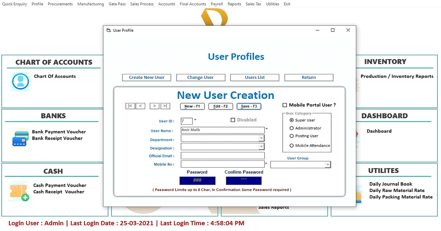This screenshot has width=441, height=231.
Task: Tick the Disabled checkbox
Action: [x=233, y=120]
